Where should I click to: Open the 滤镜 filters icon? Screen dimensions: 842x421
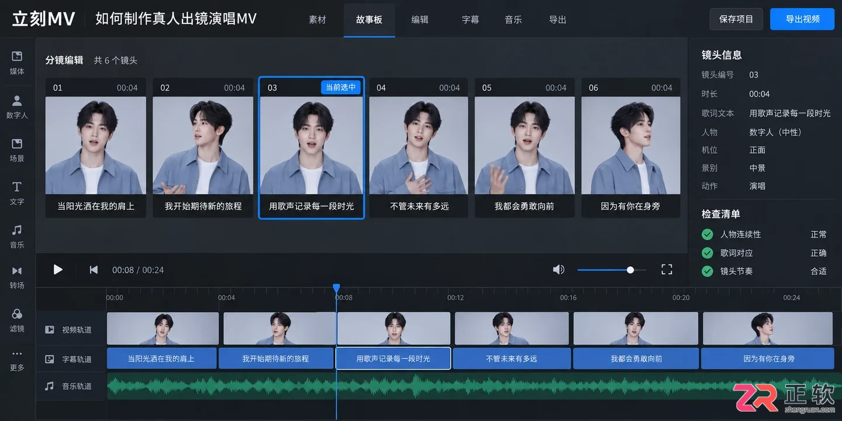[17, 314]
